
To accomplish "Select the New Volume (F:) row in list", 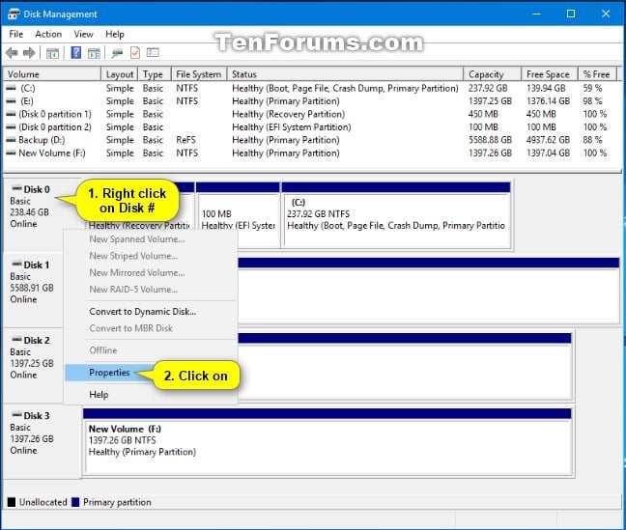I will [x=311, y=153].
